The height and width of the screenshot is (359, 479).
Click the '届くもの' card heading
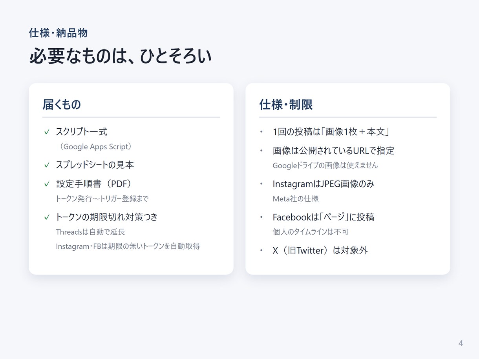[x=62, y=105]
